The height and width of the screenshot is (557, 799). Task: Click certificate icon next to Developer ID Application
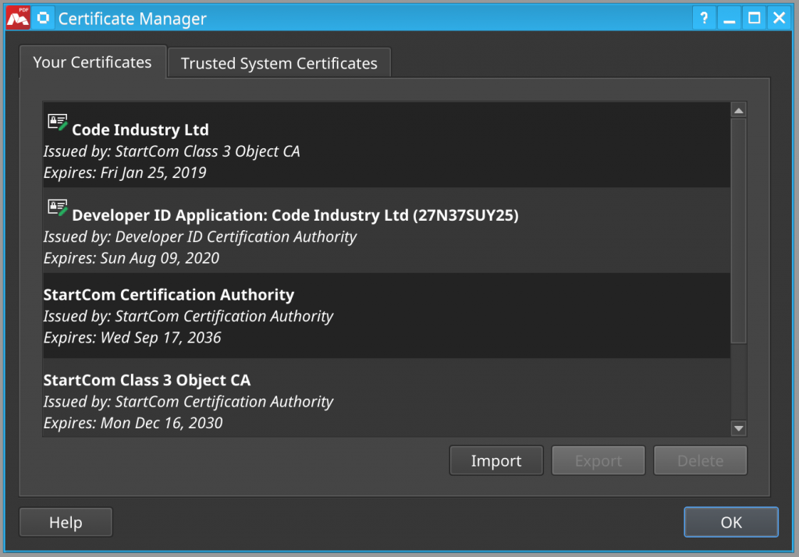(58, 208)
